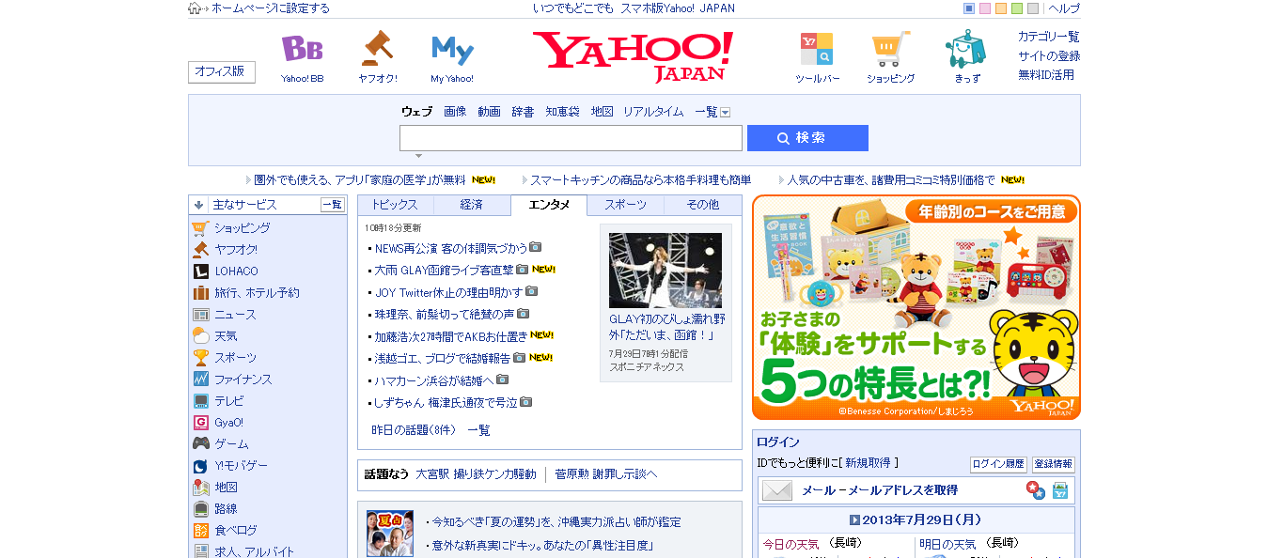Click the home icon beside ホームページに設定する
Image resolution: width=1268 pixels, height=558 pixels.
(x=195, y=8)
